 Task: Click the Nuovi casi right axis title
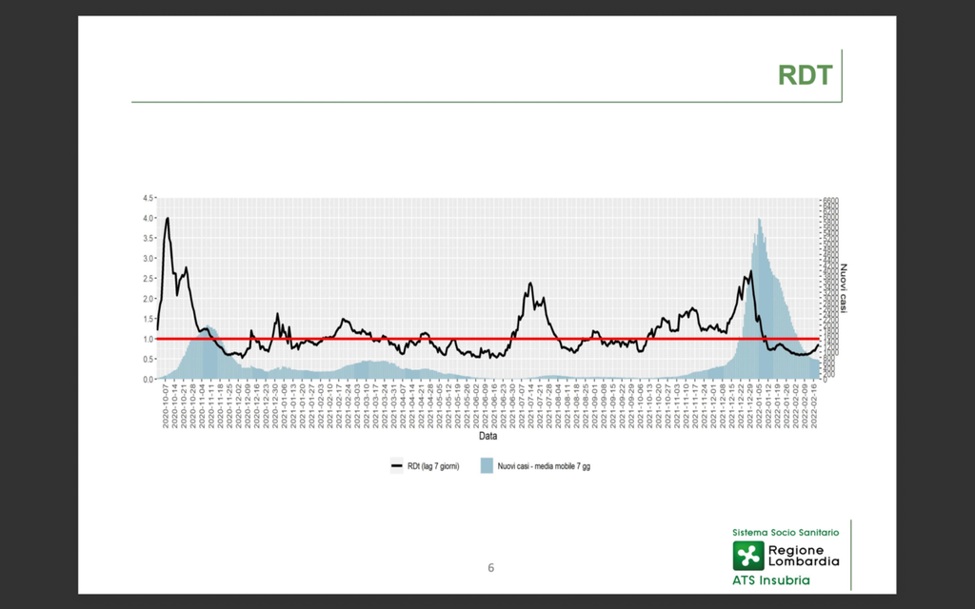pyautogui.click(x=844, y=287)
